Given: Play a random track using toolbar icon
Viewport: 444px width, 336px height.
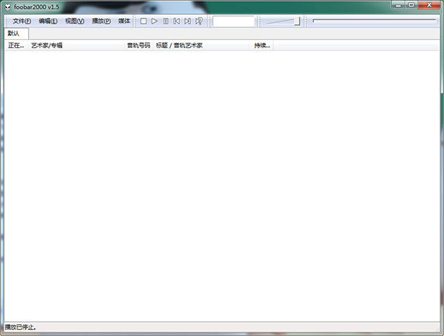Looking at the screenshot, I should [x=199, y=21].
